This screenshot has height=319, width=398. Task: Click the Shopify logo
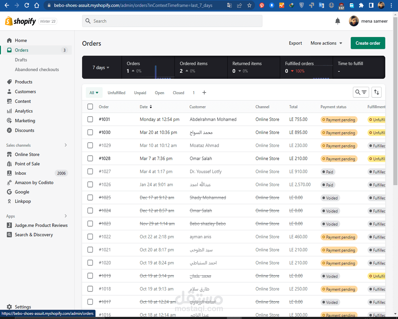coord(21,21)
